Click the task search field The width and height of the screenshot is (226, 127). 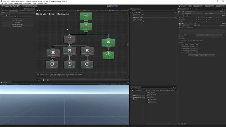(x=17, y=13)
